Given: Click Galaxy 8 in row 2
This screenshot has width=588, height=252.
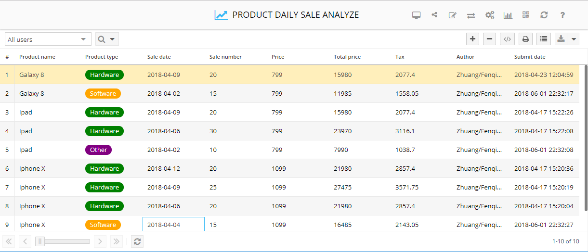Looking at the screenshot, I should pyautogui.click(x=32, y=93).
